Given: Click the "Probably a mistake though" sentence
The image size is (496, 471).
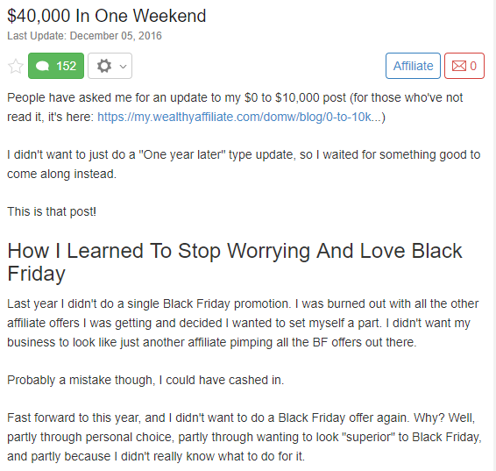Looking at the screenshot, I should pyautogui.click(x=145, y=380).
